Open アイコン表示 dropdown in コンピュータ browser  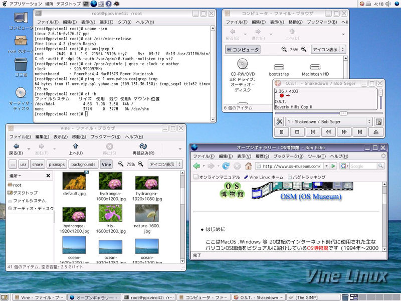click(x=328, y=49)
